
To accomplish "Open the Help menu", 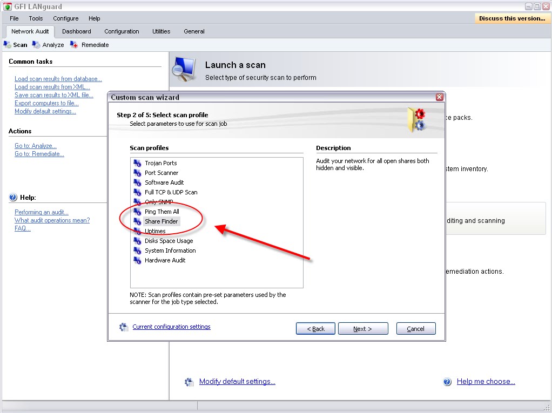I will pyautogui.click(x=95, y=18).
